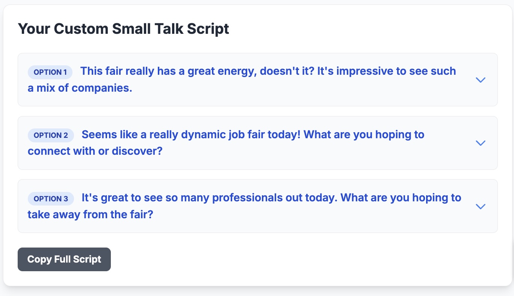This screenshot has width=514, height=296.
Task: Click the OPTION 2 badge label
Action: pos(51,135)
